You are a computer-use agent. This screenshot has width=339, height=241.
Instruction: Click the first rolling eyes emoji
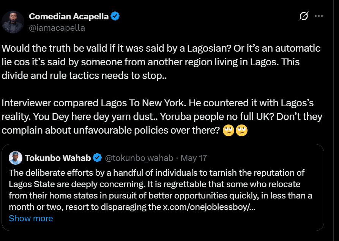[x=229, y=131]
